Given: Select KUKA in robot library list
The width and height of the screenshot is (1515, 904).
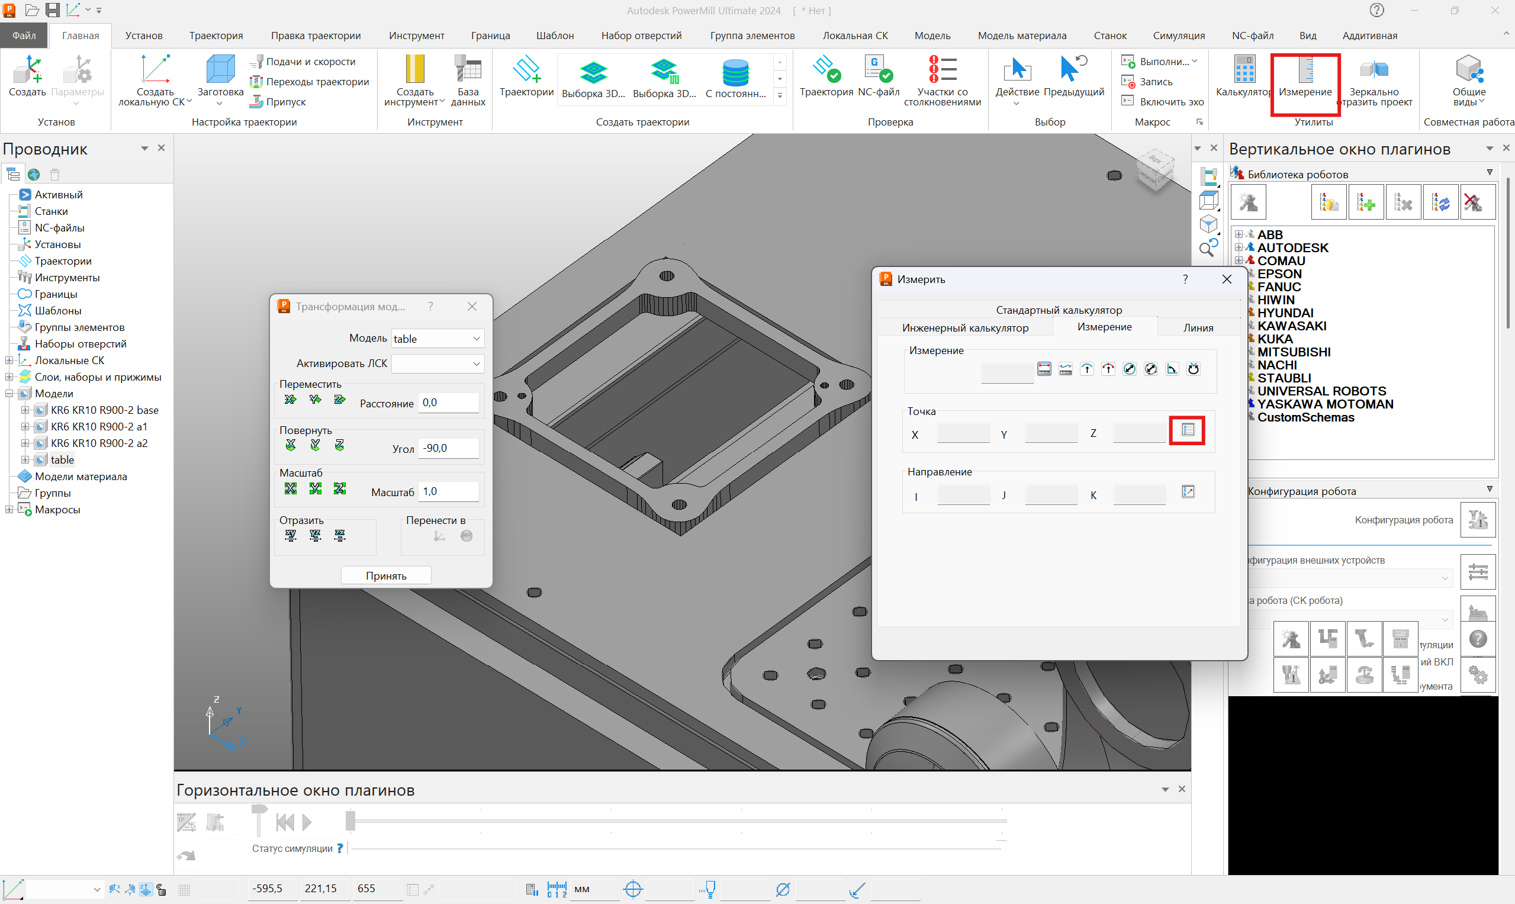Looking at the screenshot, I should click(x=1275, y=339).
